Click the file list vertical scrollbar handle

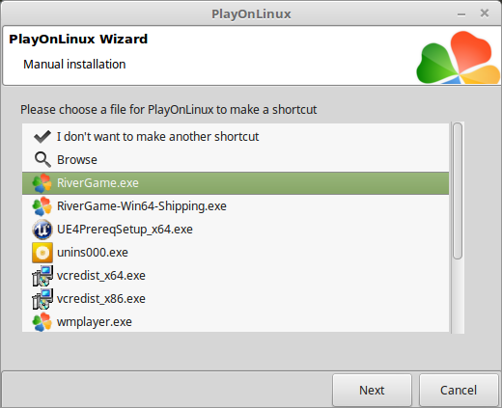(x=458, y=191)
